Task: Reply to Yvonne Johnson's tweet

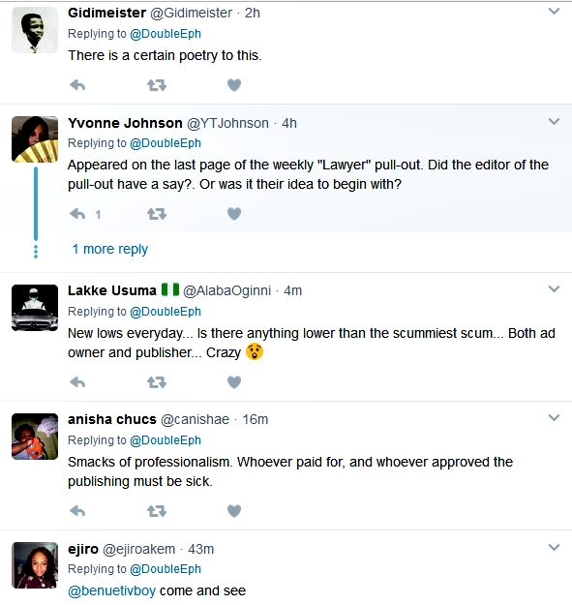Action: tap(77, 214)
